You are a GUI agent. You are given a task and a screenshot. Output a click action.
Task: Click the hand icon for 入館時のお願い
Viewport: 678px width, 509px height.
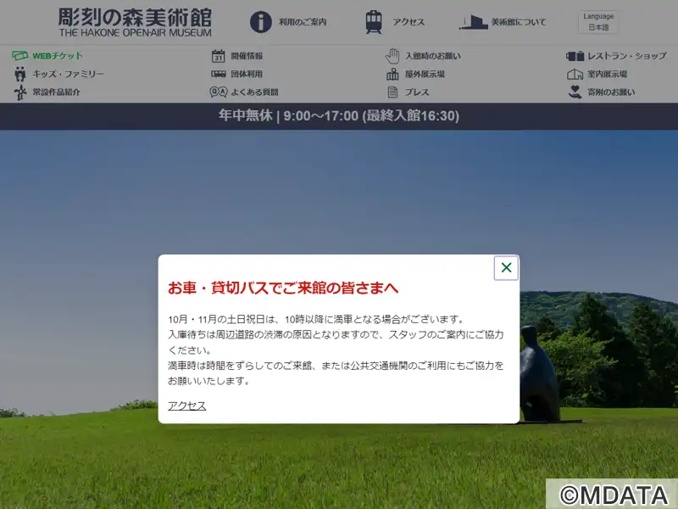tap(392, 56)
